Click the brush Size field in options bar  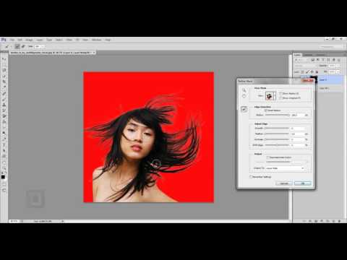[x=38, y=46]
